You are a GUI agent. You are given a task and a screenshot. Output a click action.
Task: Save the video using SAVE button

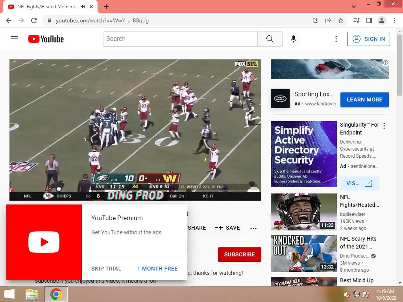coord(227,228)
